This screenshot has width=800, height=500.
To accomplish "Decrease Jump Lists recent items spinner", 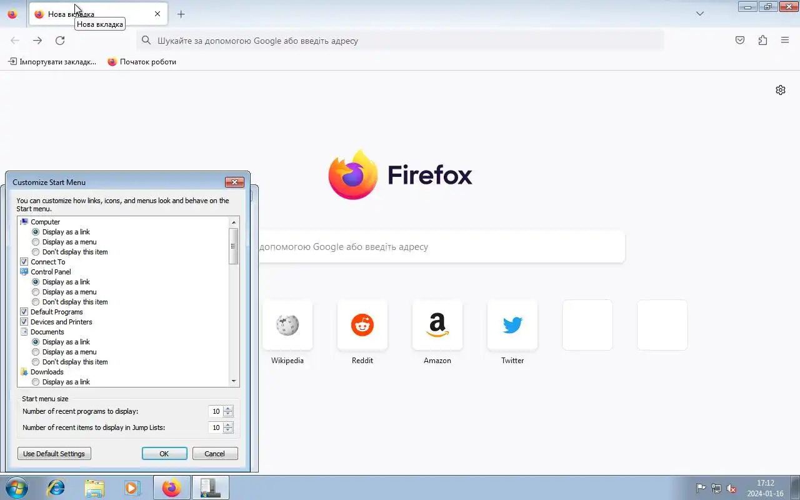I will coord(228,431).
